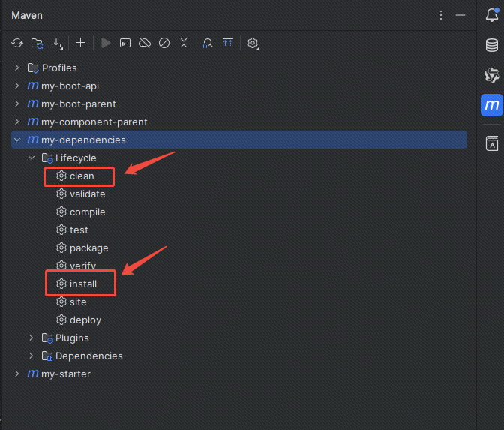Image resolution: width=504 pixels, height=430 pixels.
Task: Click the Profiles label
Action: tap(59, 68)
